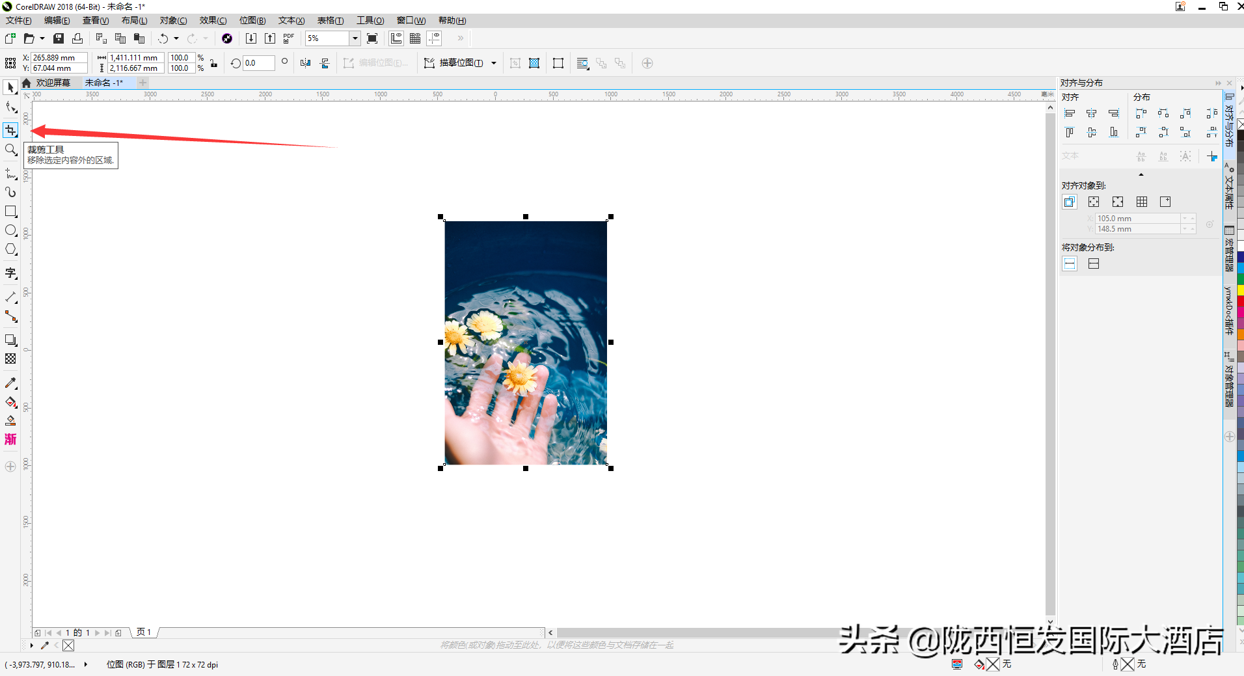Image resolution: width=1244 pixels, height=676 pixels.
Task: Select the Parallel Dimension line tool
Action: [10, 297]
